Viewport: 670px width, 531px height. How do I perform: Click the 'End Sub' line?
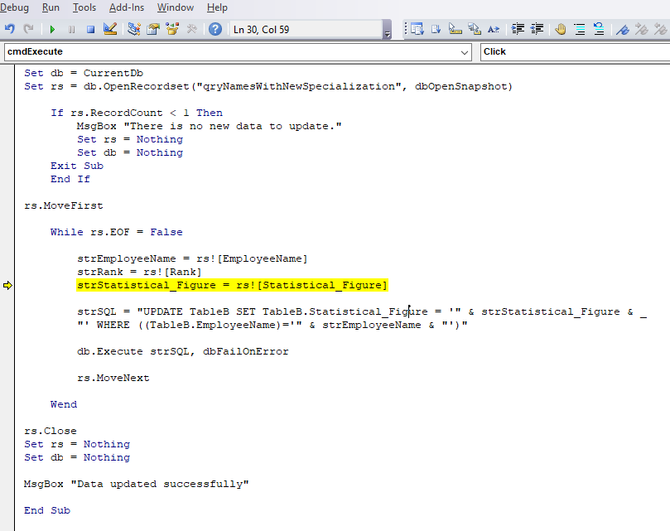pos(47,510)
